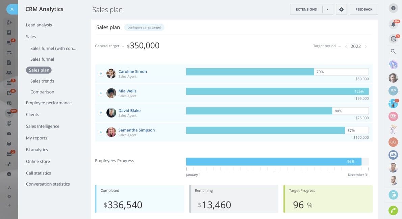Screen dimensions: 402x219
Task: Expand Caroline Simon's row
Action: 101,74
